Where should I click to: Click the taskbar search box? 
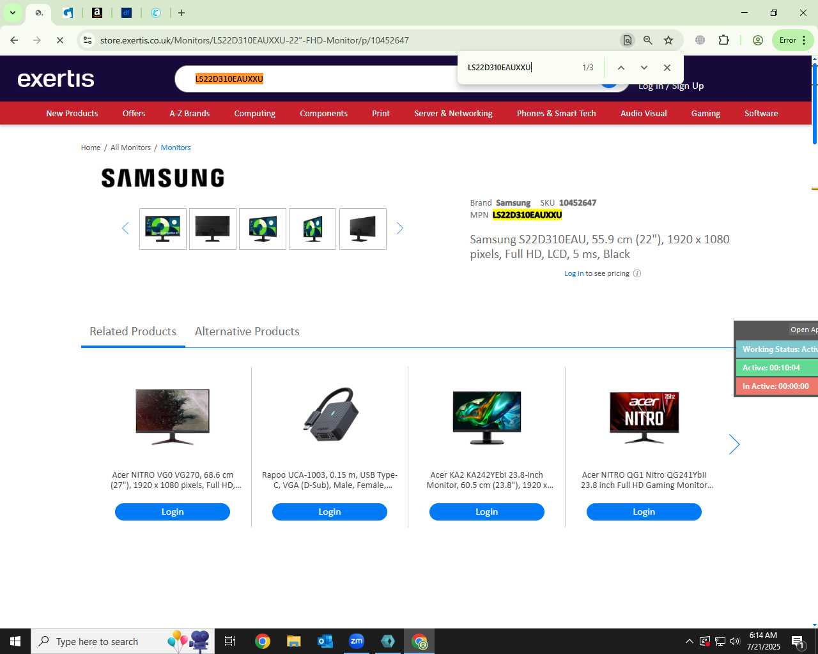[123, 641]
